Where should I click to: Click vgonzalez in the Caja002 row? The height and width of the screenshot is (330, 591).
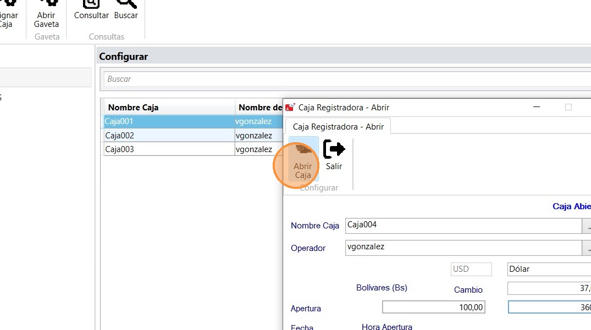[x=253, y=136]
